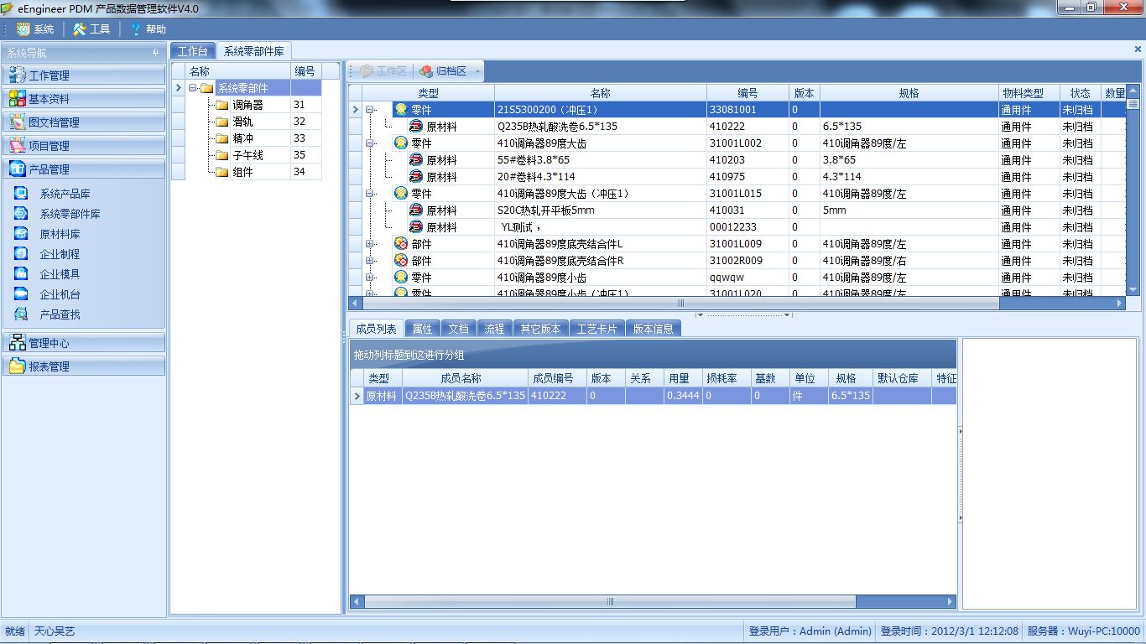Click the 企业模具 navigation icon
Screen dimensions: 1146x644
click(22, 273)
